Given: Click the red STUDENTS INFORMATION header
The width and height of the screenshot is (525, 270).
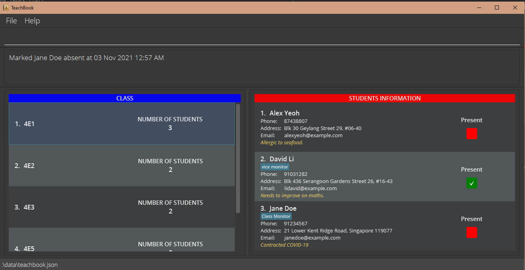Looking at the screenshot, I should [x=385, y=98].
